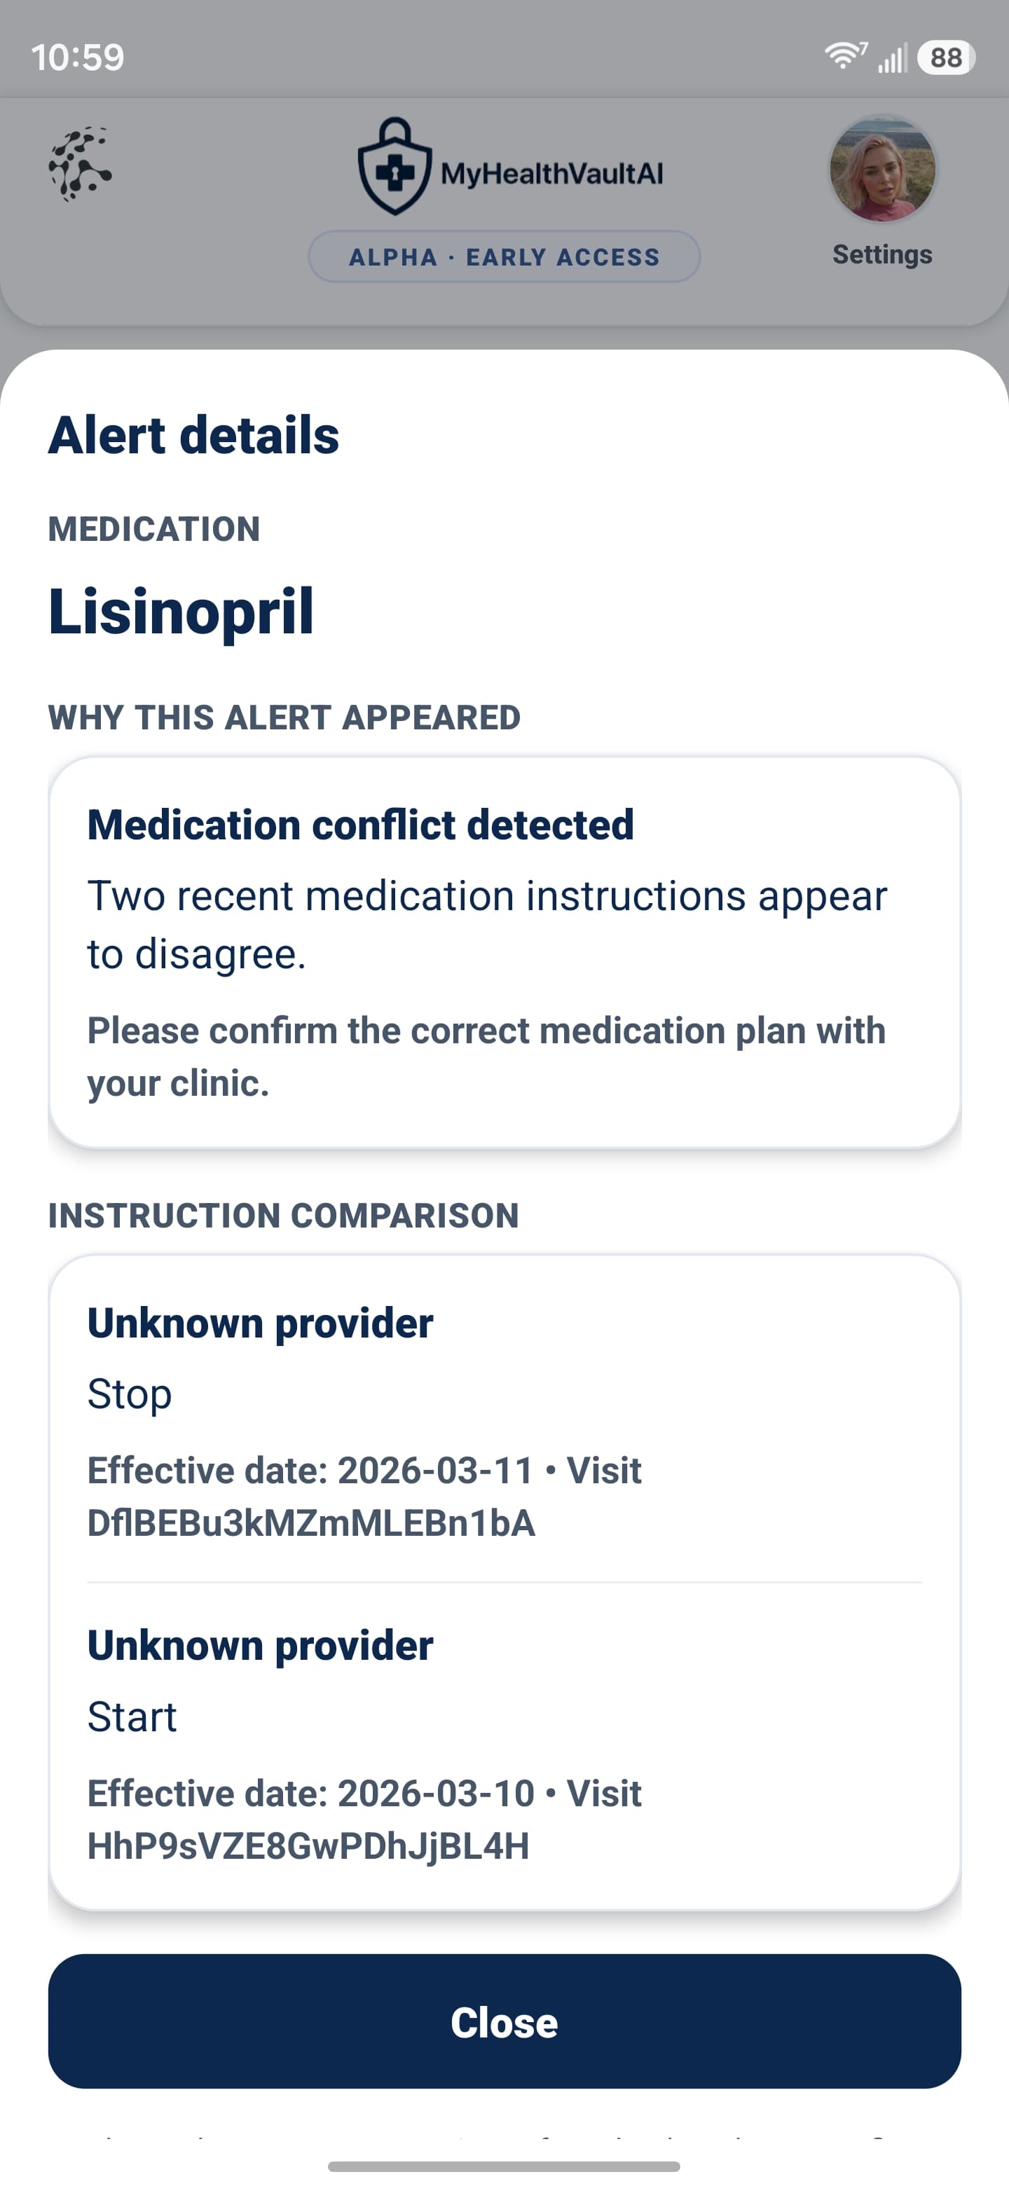Tap the Wi-Fi icon in the status bar
Screen dimensions: 1009x2186
click(x=843, y=56)
